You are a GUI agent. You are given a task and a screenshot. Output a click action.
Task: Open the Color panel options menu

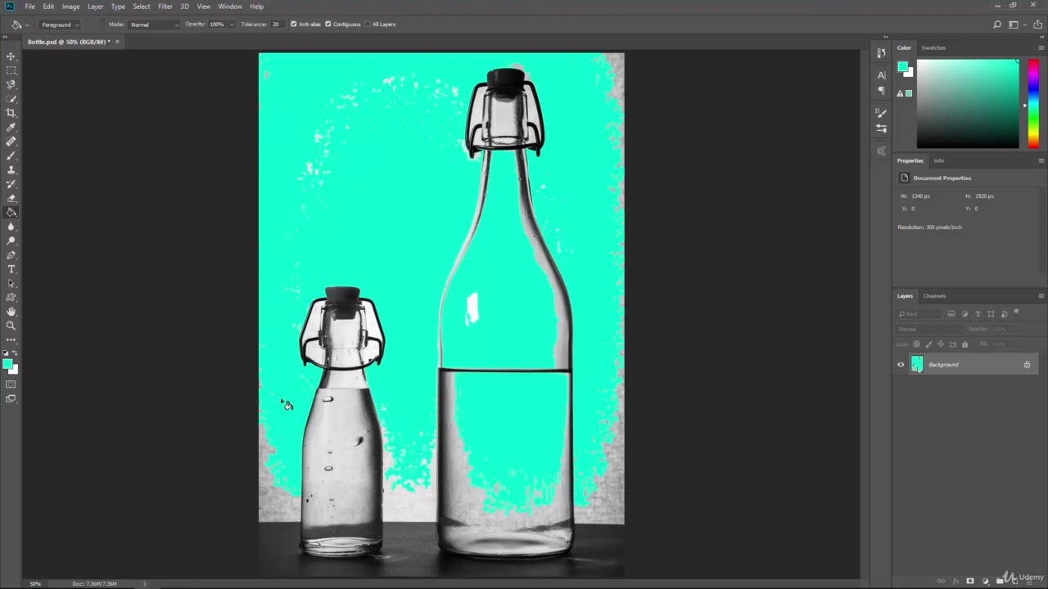[1041, 47]
